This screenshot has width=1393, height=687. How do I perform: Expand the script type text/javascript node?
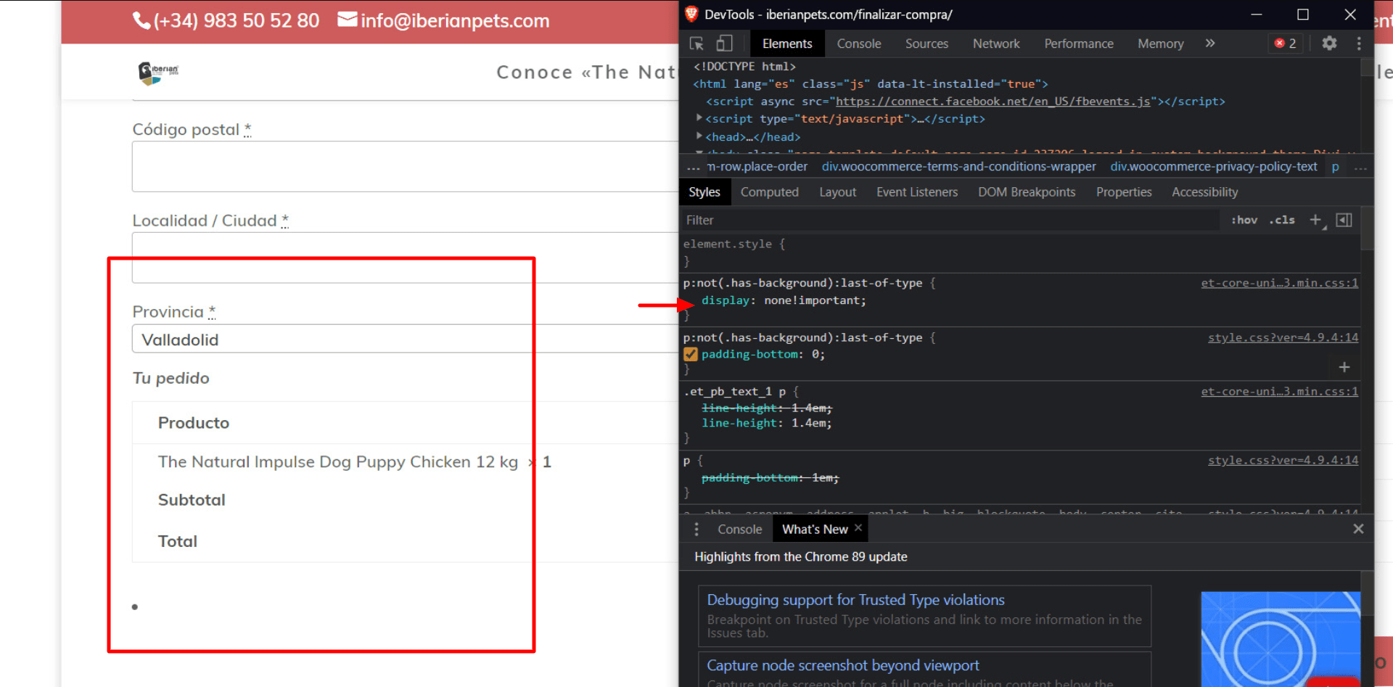point(699,118)
